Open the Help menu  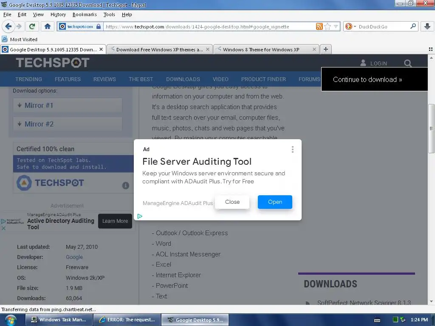click(x=127, y=14)
